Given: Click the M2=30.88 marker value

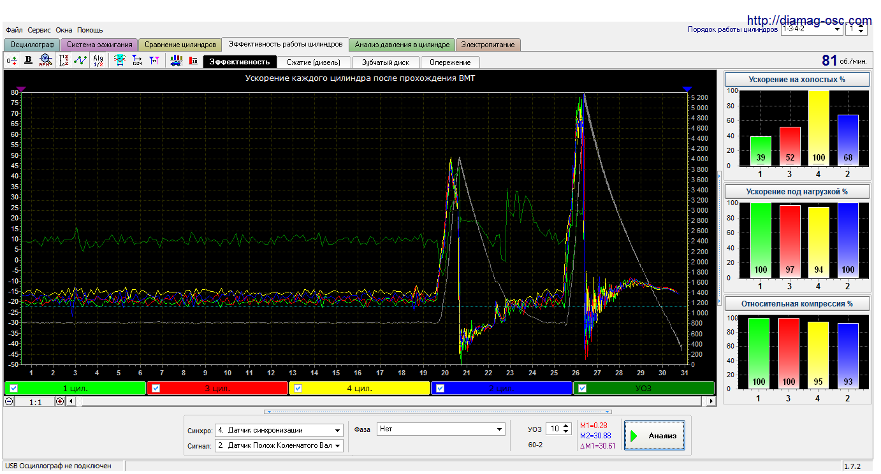Looking at the screenshot, I should pos(596,435).
